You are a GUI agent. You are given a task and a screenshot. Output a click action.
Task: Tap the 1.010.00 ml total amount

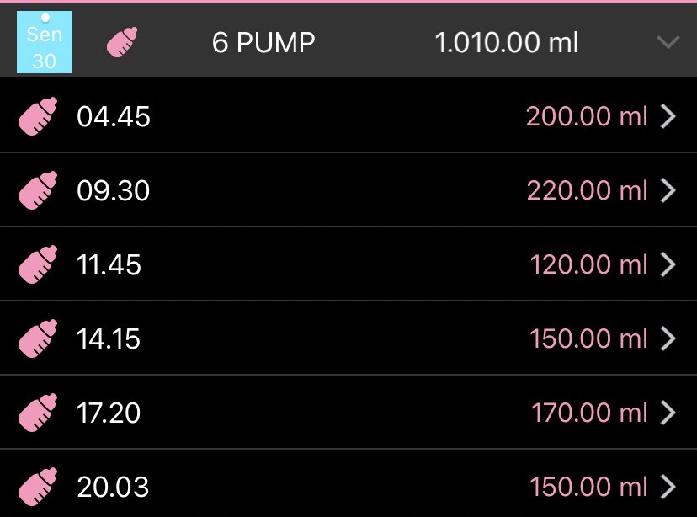(x=507, y=43)
